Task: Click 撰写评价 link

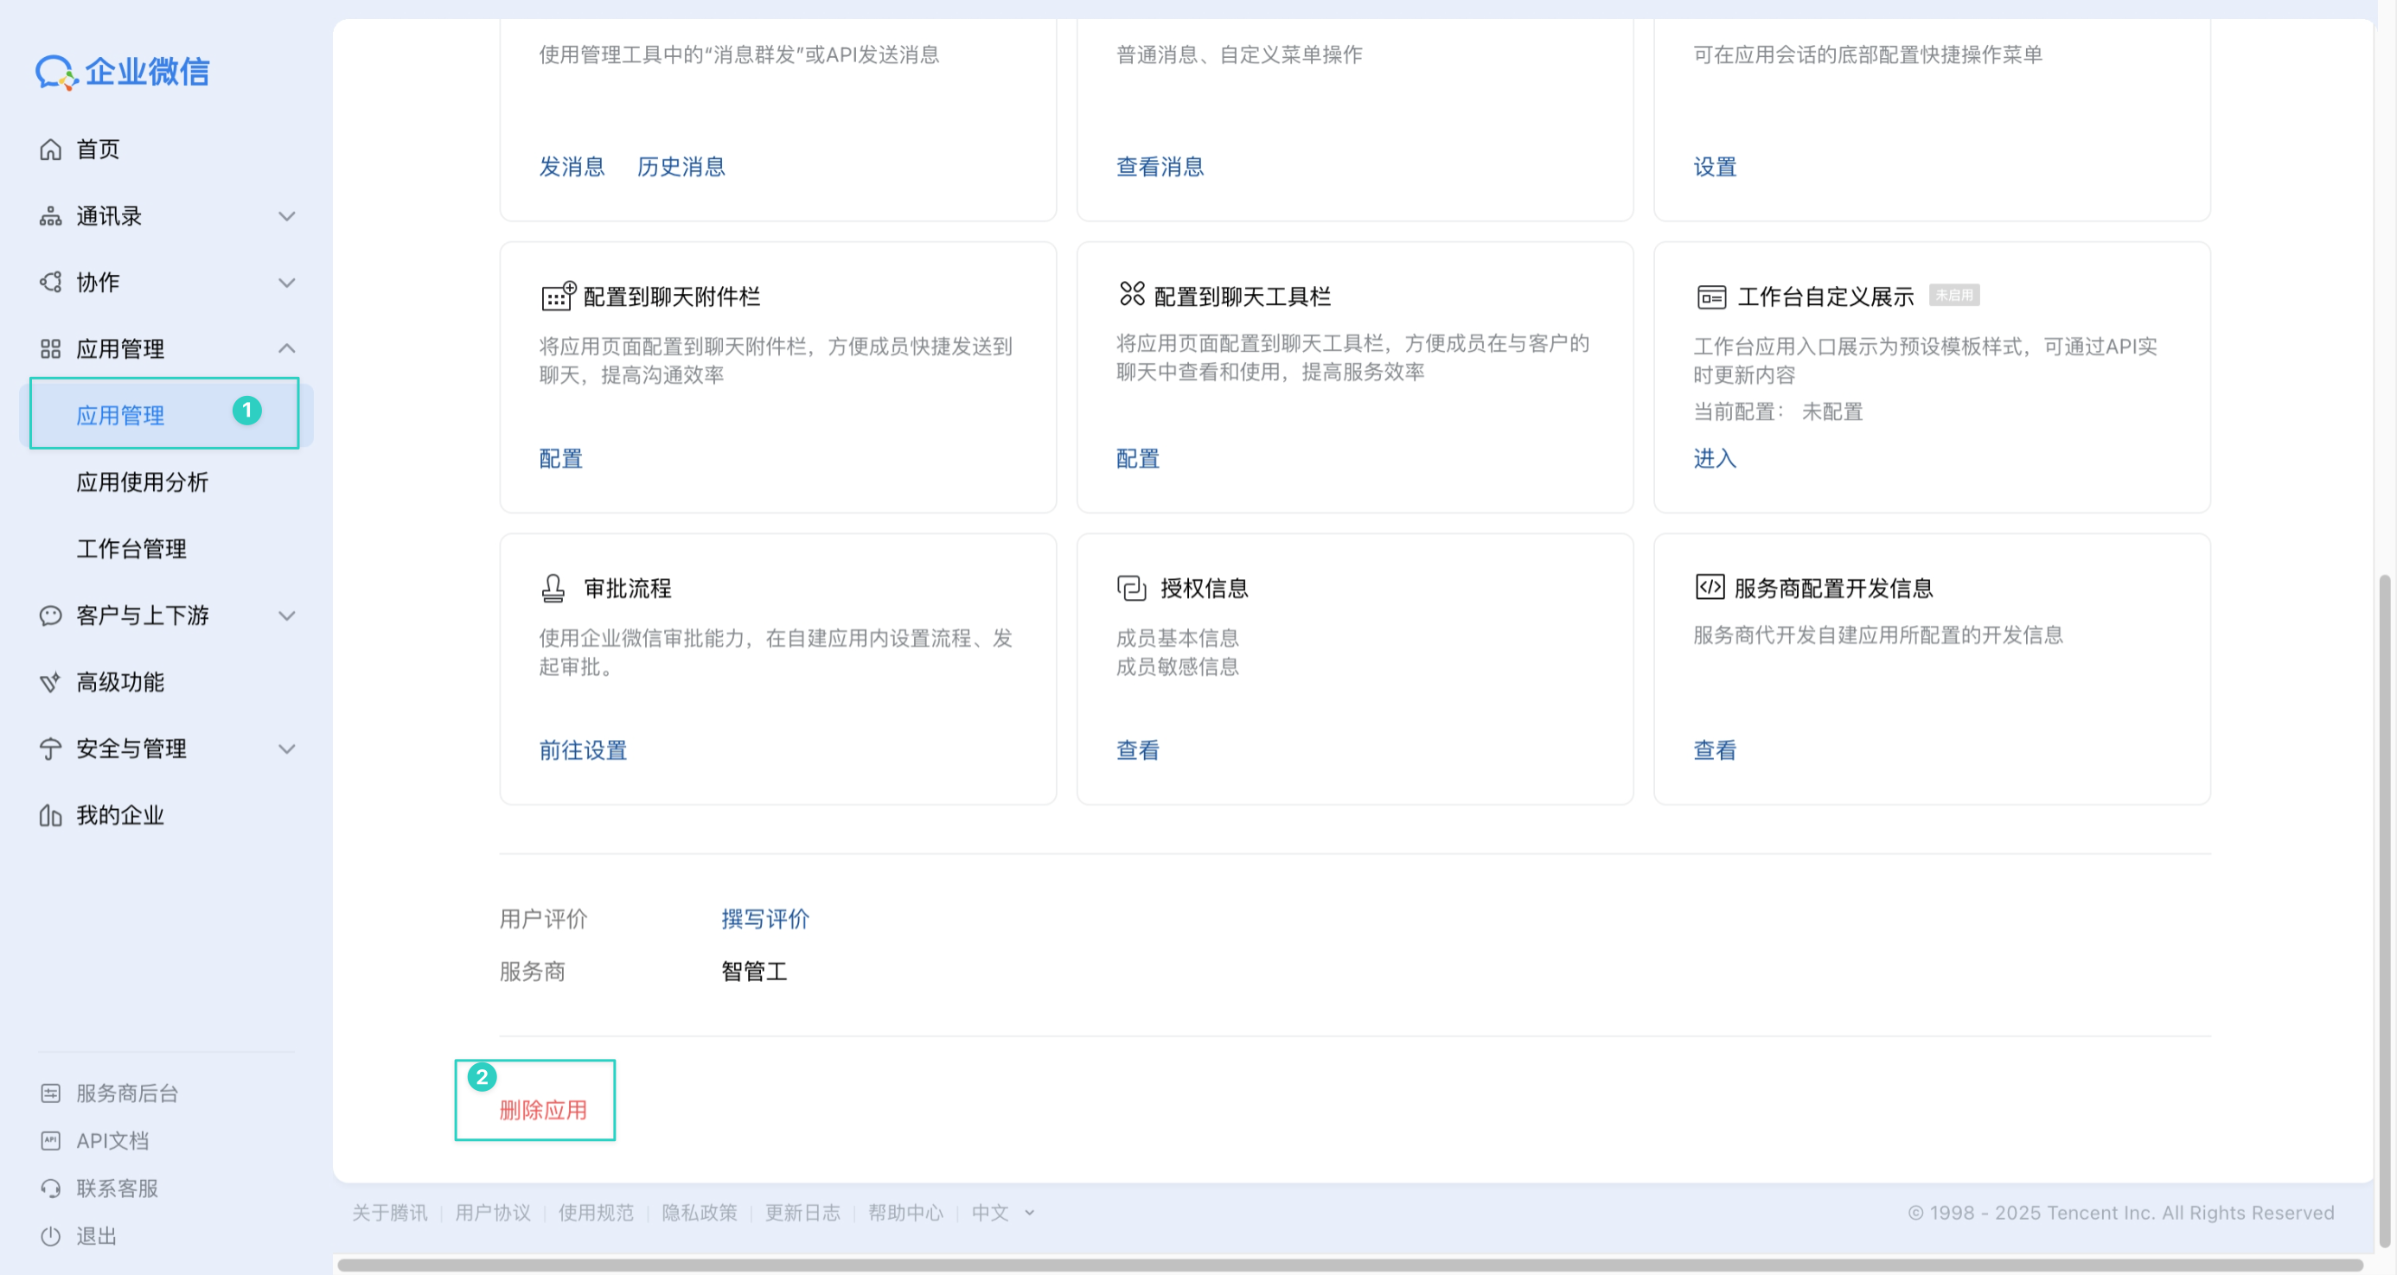Action: click(765, 919)
